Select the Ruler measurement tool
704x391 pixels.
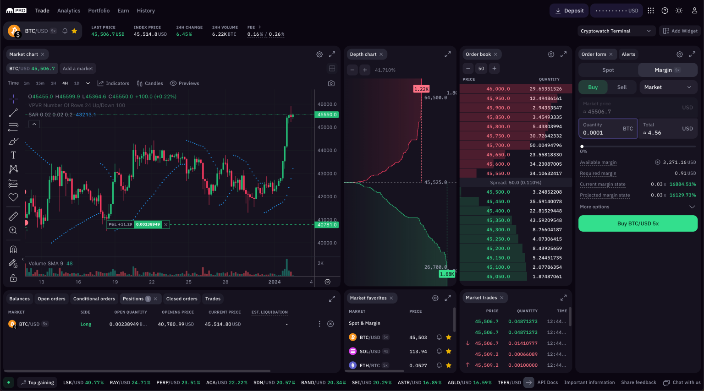(x=13, y=216)
